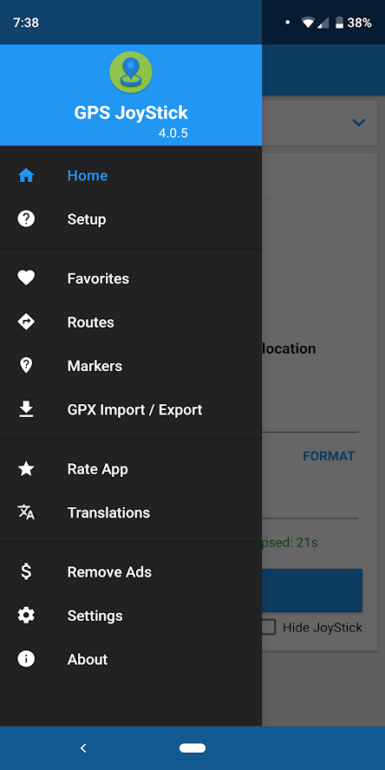The image size is (385, 770).
Task: Tap GPX Import / Export download icon
Action: 26,409
